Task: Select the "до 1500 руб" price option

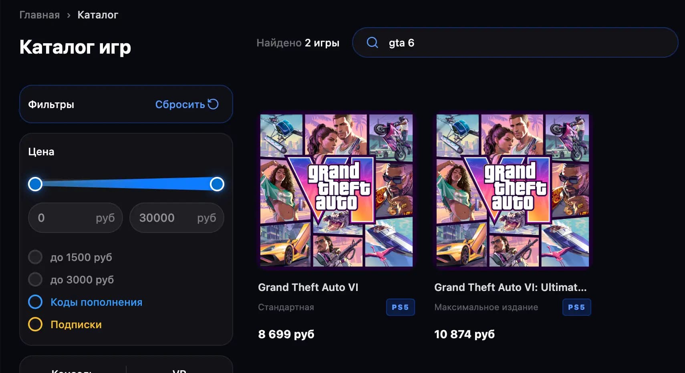Action: pyautogui.click(x=70, y=257)
